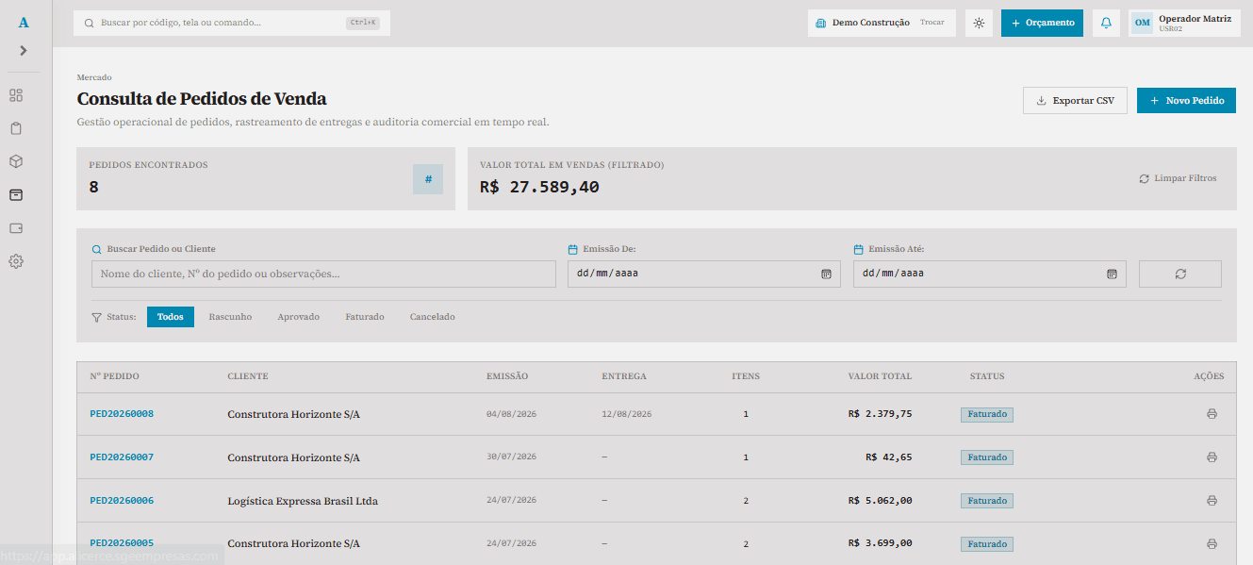Click the "A" app logo
The width and height of the screenshot is (1253, 565).
coord(24,23)
